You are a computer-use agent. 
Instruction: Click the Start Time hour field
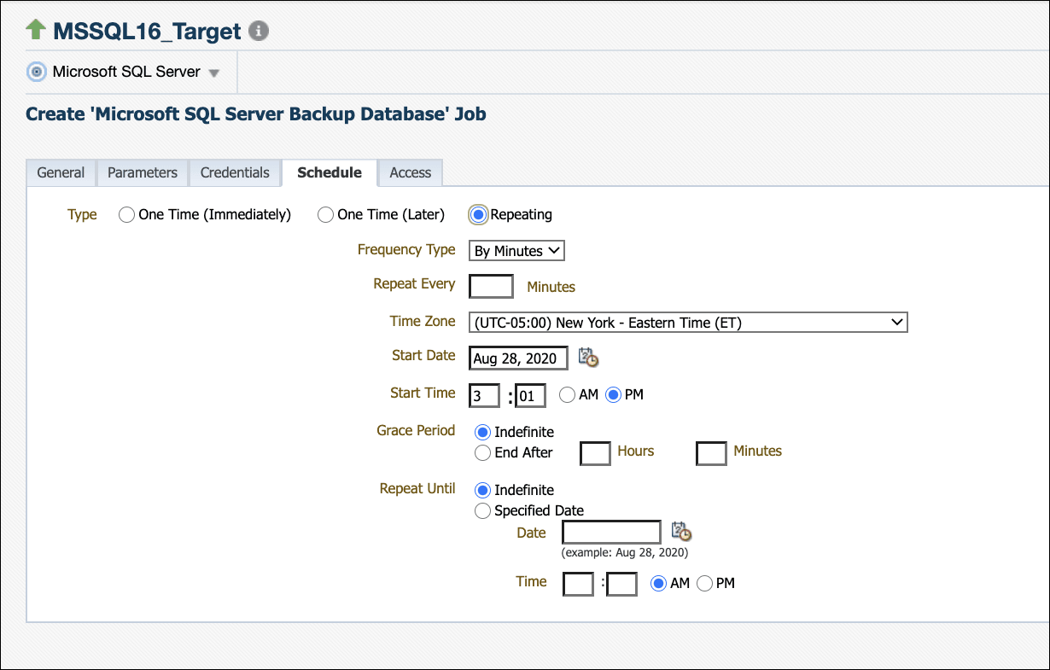click(x=485, y=395)
